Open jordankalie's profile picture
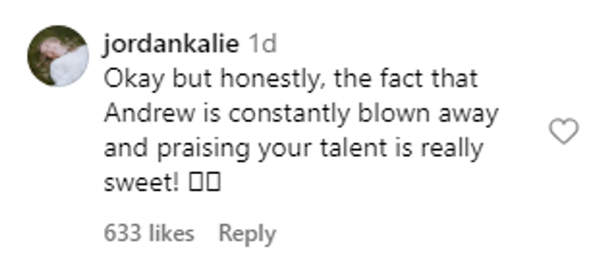 (57, 56)
